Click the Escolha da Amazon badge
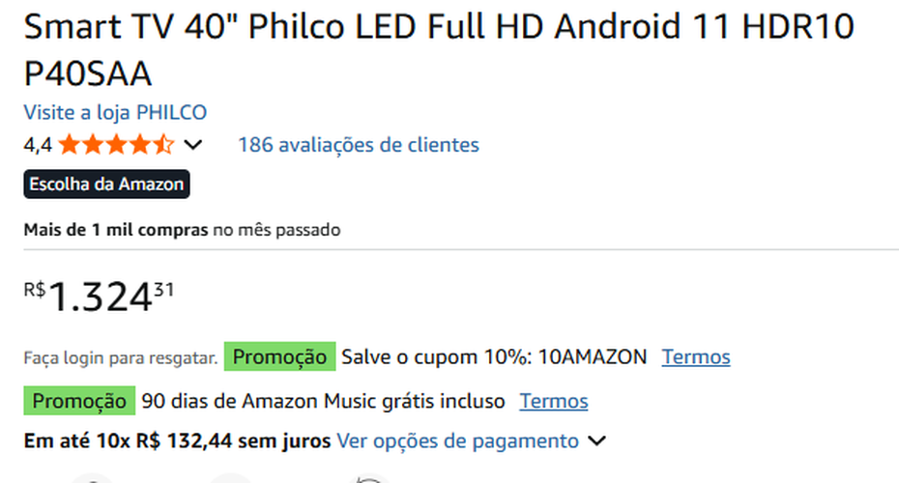 (x=106, y=184)
